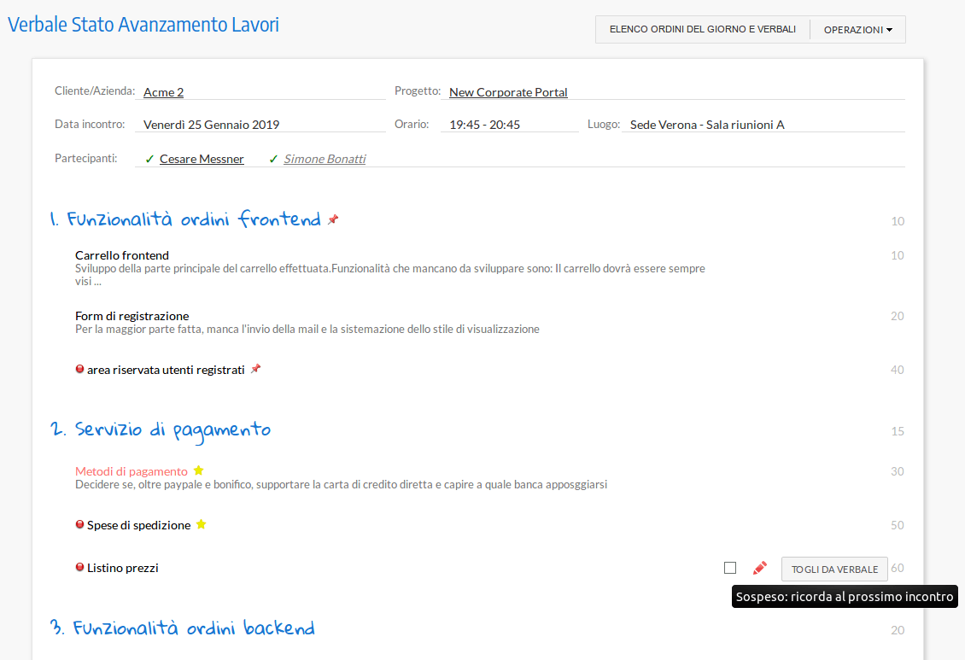This screenshot has width=965, height=660.
Task: Open the New Corporate Portal project link
Action: click(x=508, y=92)
